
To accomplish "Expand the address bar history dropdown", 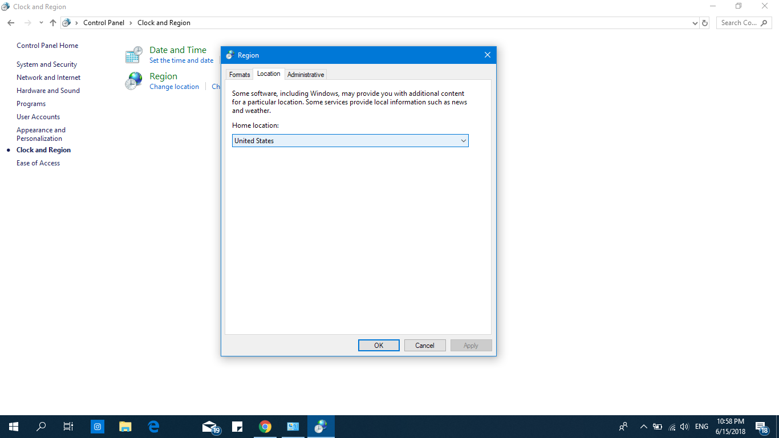I will coord(695,23).
